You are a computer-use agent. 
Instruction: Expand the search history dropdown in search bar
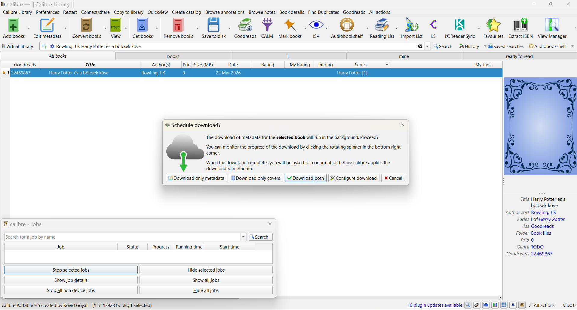click(x=427, y=46)
